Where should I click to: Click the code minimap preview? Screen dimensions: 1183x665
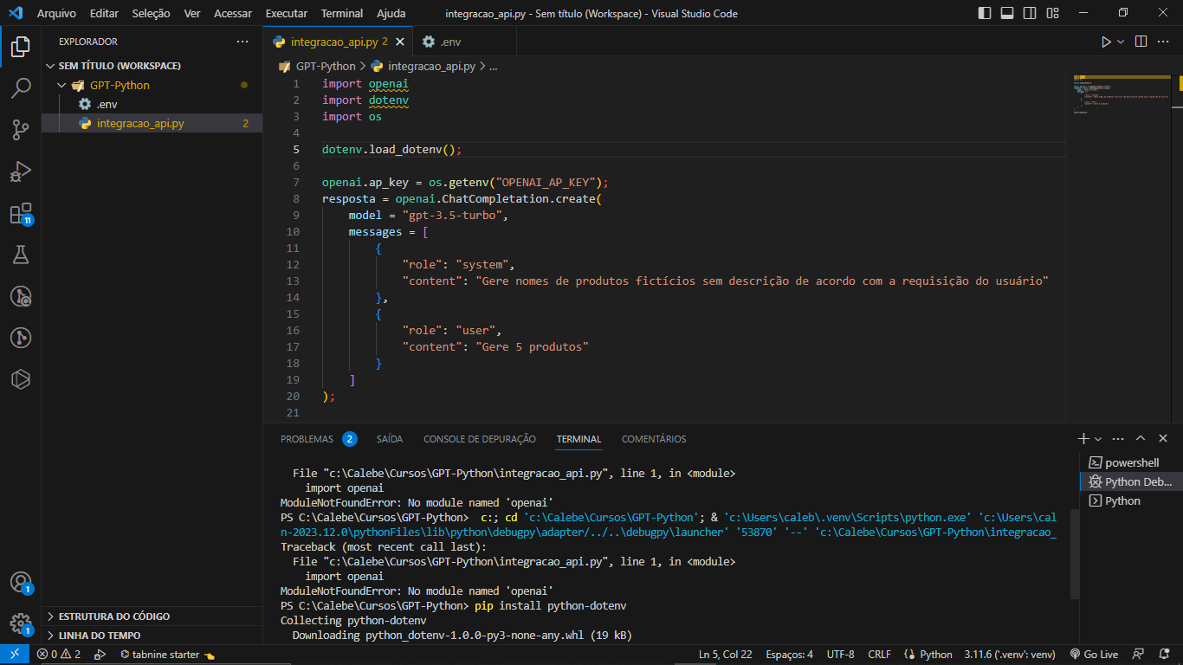pyautogui.click(x=1122, y=94)
